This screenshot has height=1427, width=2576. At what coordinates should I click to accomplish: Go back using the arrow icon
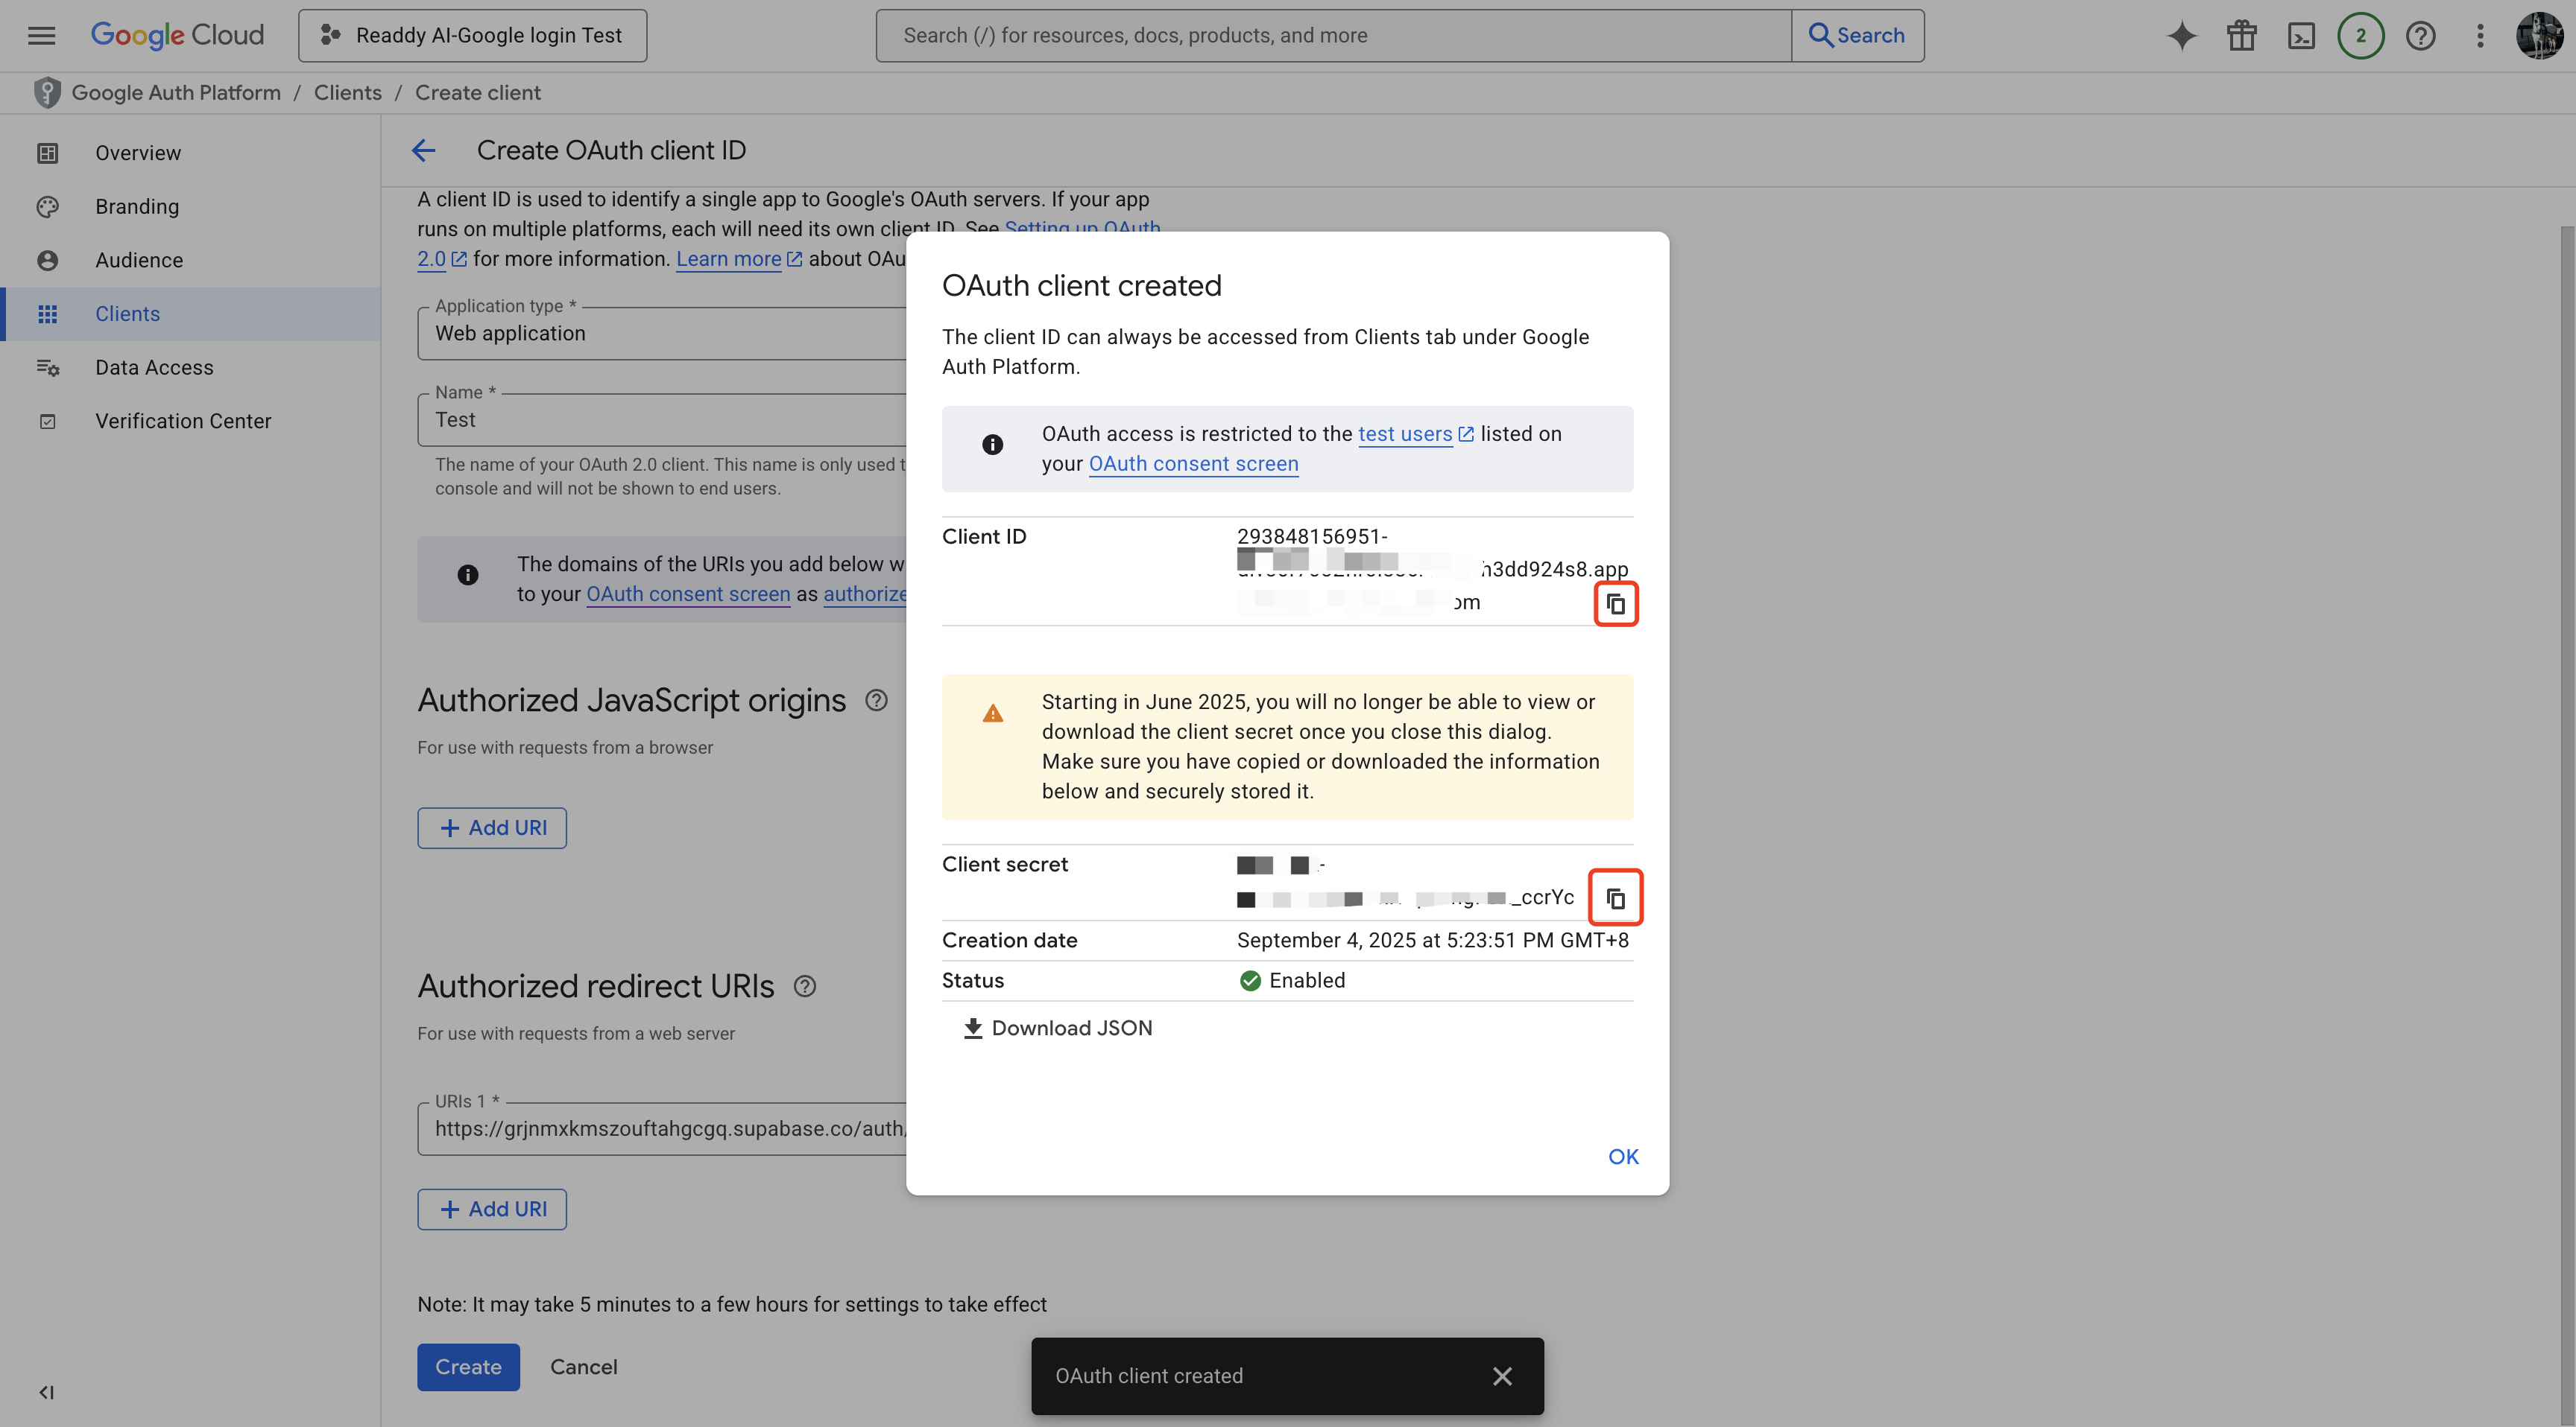[x=423, y=151]
